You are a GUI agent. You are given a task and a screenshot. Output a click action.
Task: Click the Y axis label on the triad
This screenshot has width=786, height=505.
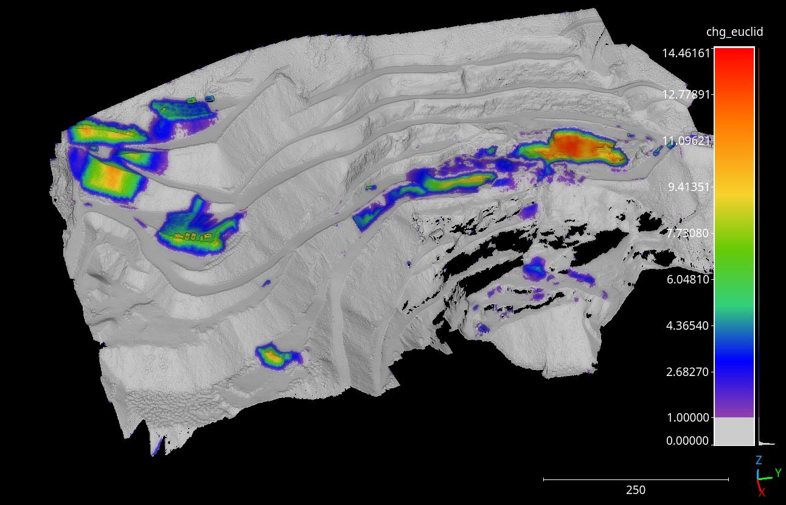(777, 473)
